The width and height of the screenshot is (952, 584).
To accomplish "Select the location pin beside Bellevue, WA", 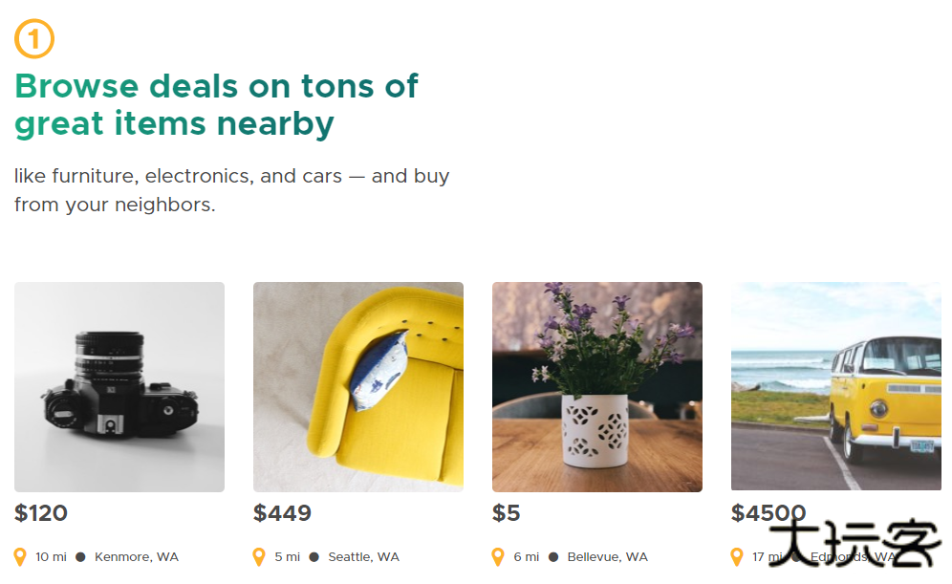I will [496, 556].
